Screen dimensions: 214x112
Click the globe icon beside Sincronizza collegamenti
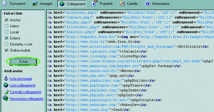[x=6, y=98]
